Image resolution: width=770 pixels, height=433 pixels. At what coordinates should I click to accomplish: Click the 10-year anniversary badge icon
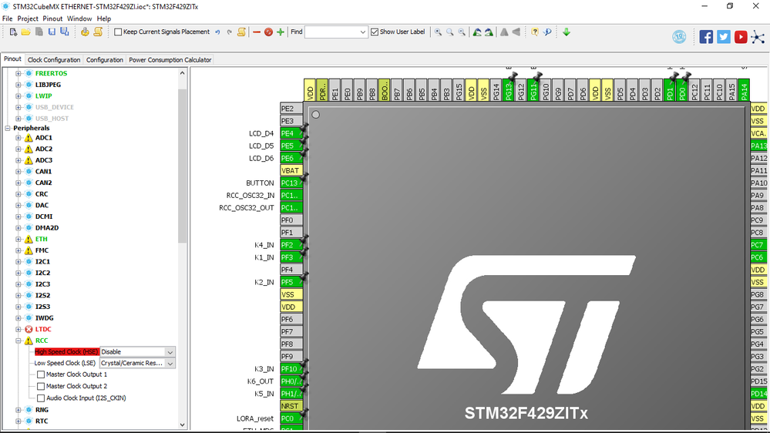tap(679, 37)
